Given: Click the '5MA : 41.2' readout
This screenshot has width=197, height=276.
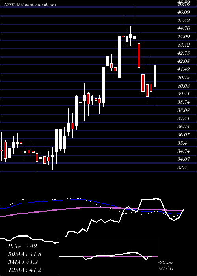Looking at the screenshot, I should (x=23, y=262).
